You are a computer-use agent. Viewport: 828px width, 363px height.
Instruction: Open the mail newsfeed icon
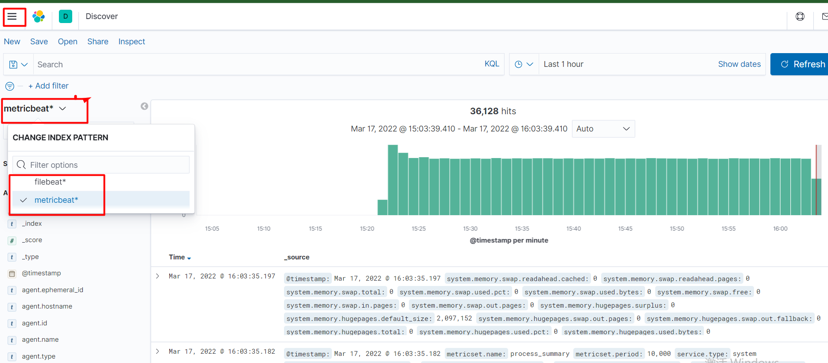825,16
